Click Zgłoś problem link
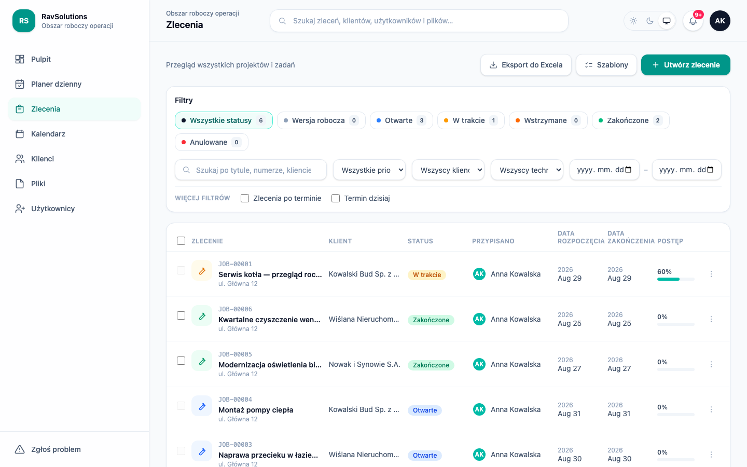Image resolution: width=747 pixels, height=467 pixels. pyautogui.click(x=75, y=449)
